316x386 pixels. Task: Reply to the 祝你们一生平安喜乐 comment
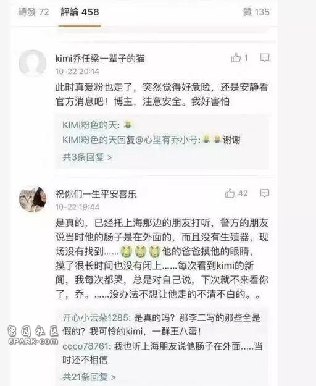(x=265, y=193)
